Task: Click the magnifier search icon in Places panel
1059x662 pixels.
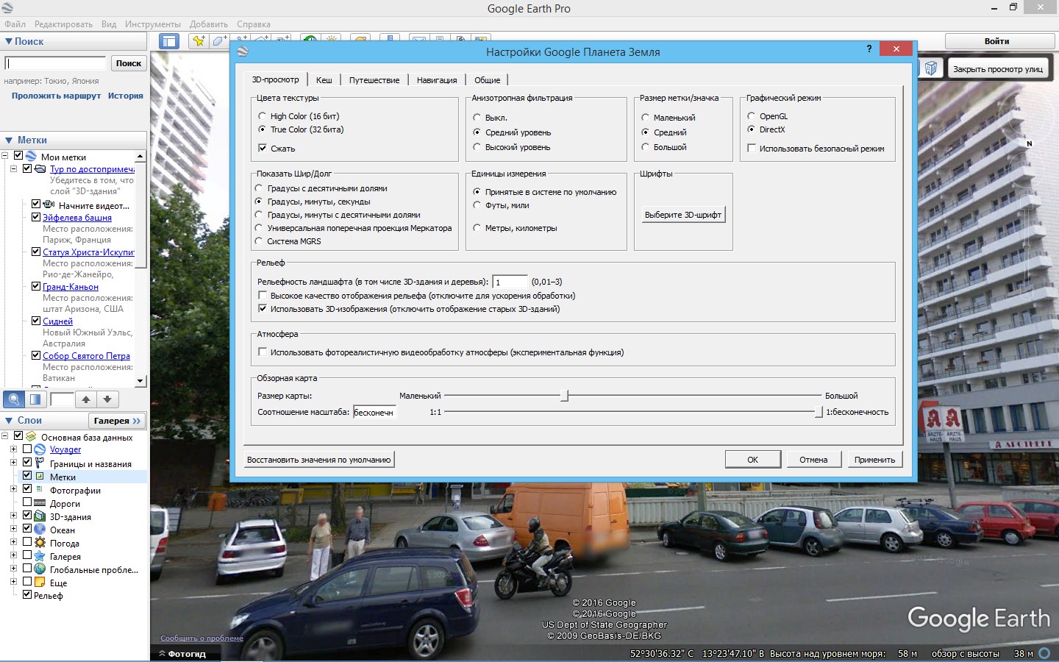Action: tap(13, 399)
